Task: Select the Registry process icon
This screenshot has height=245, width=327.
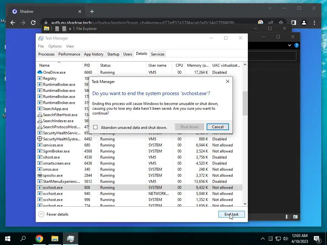Action: (x=40, y=78)
